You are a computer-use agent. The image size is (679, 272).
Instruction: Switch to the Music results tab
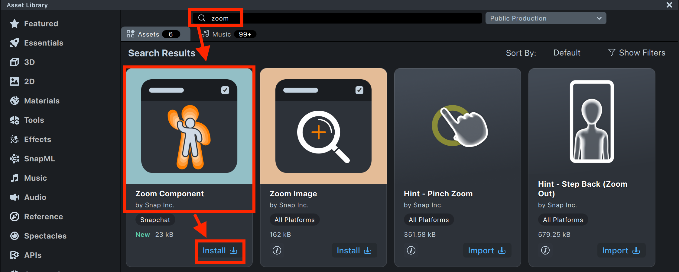coord(229,34)
